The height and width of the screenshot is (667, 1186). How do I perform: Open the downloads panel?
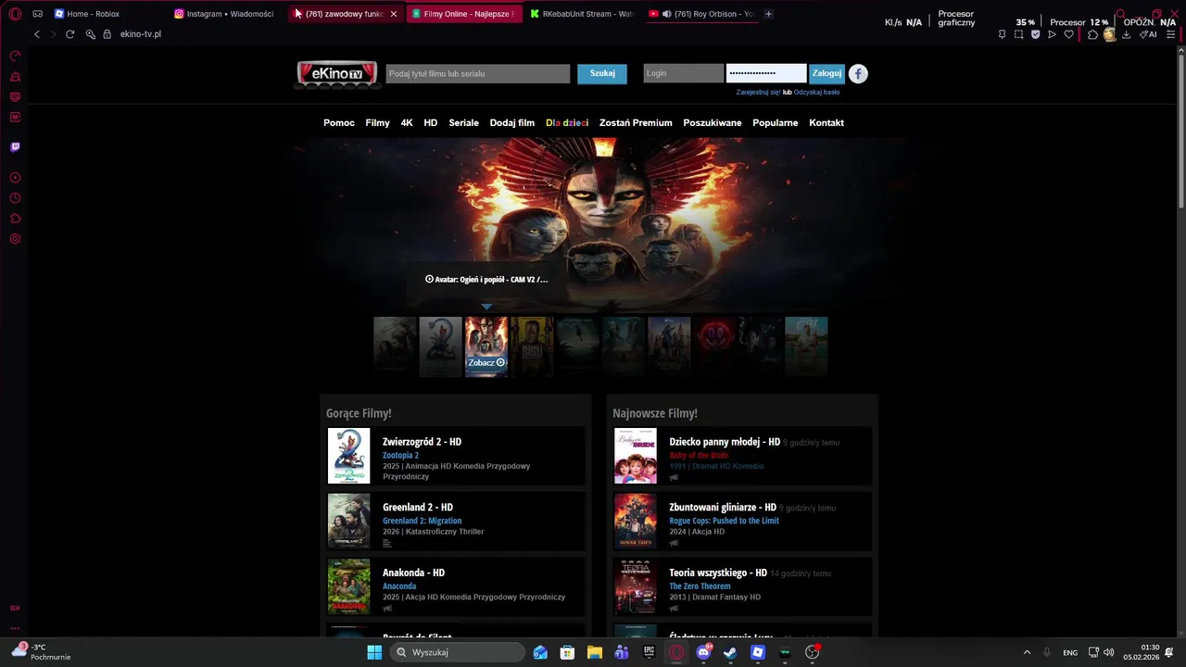coord(1126,34)
